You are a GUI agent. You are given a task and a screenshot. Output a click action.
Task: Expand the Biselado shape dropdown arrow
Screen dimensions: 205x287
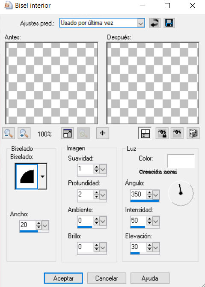point(42,176)
